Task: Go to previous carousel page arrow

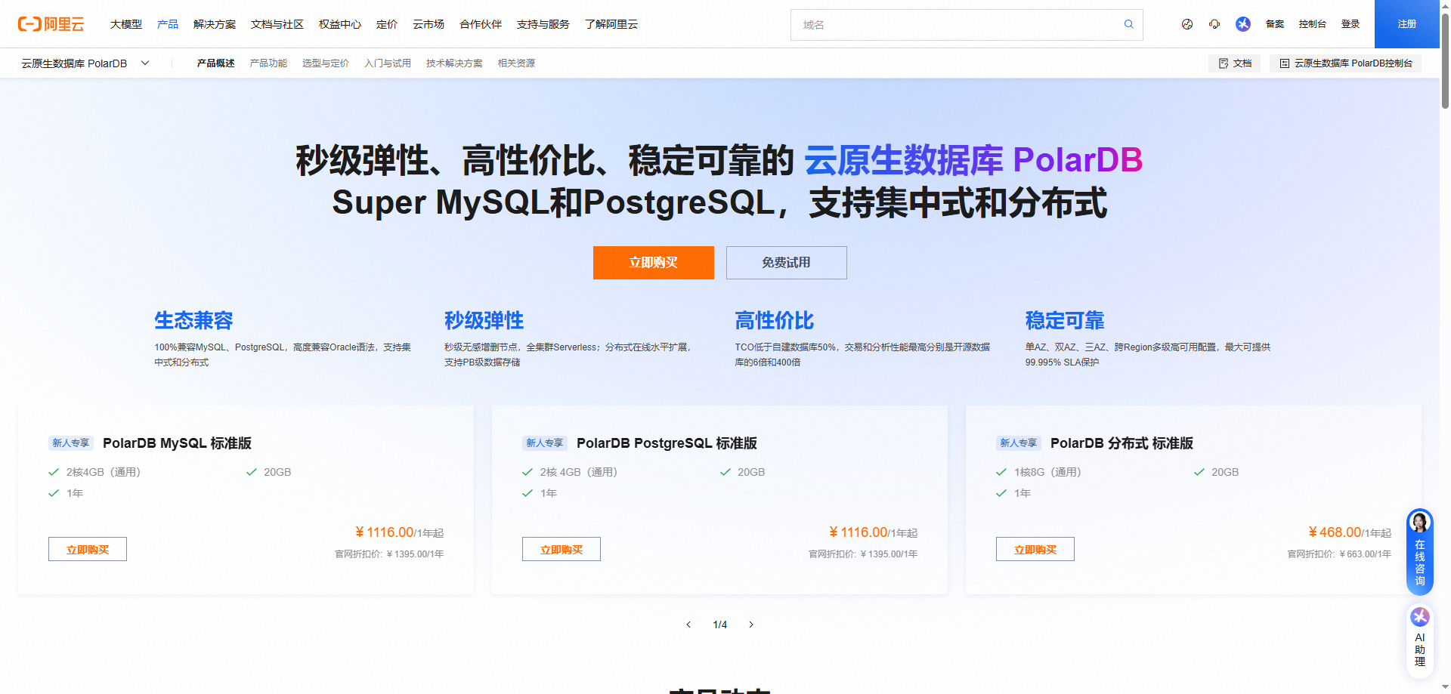Action: 688,625
